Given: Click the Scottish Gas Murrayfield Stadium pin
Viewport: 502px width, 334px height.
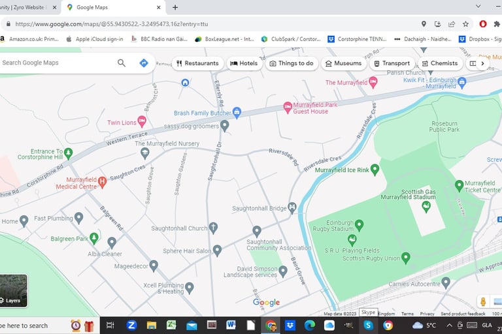Looking at the screenshot, I should tap(426, 207).
